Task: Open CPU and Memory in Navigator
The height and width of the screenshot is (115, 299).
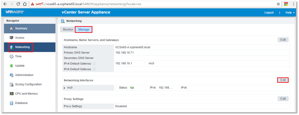Action: tap(29, 94)
